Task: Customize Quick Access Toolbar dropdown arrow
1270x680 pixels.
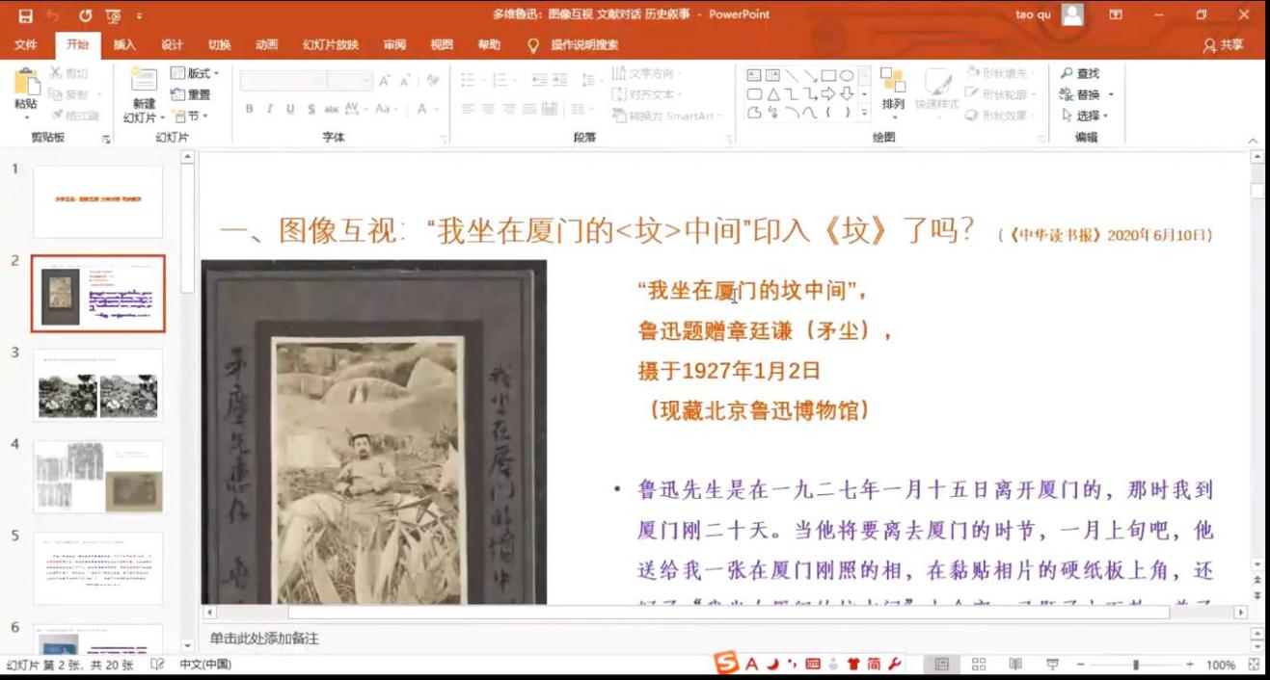Action: coord(139,15)
